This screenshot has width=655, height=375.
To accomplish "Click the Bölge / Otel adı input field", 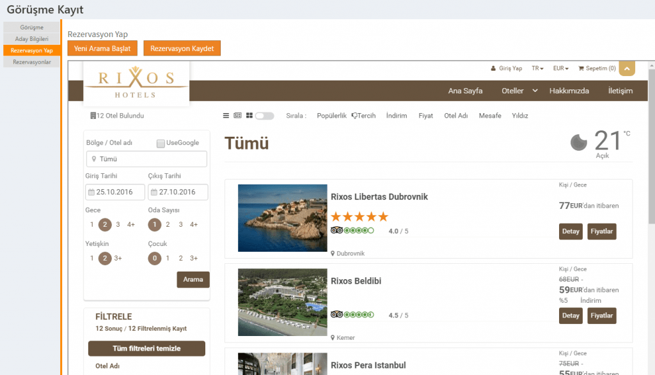I will [146, 159].
